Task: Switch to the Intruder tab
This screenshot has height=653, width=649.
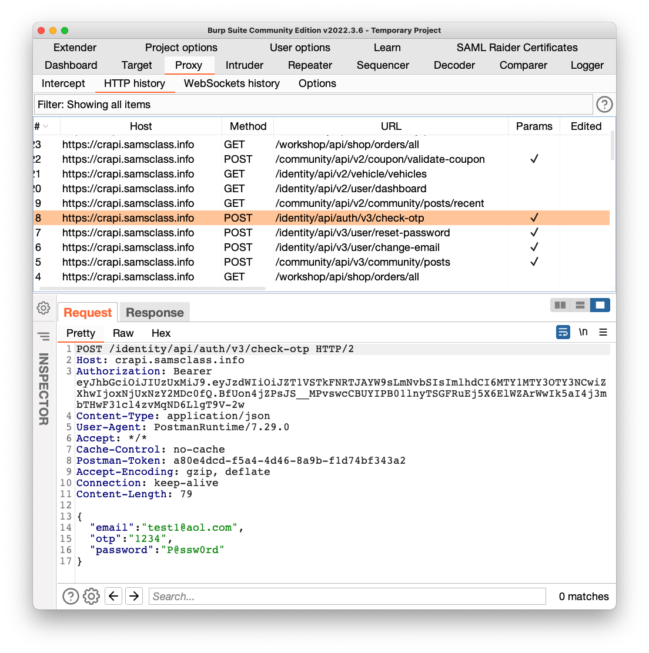Action: pyautogui.click(x=245, y=65)
